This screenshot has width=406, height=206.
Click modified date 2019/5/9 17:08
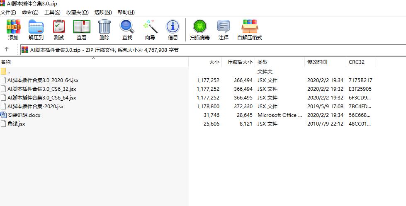click(325, 107)
